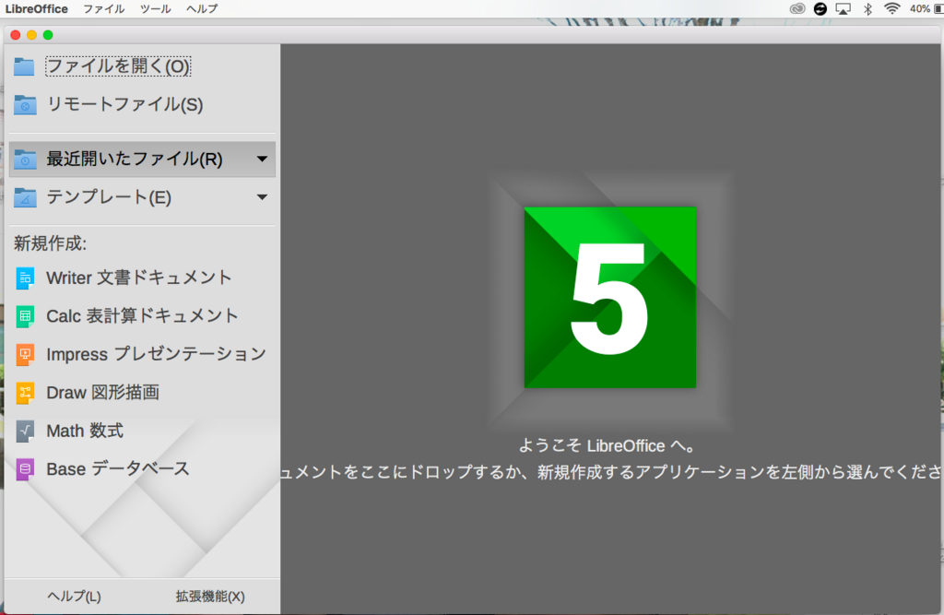Click the Creative Cloud menu bar icon
944x615 pixels.
pos(797,8)
